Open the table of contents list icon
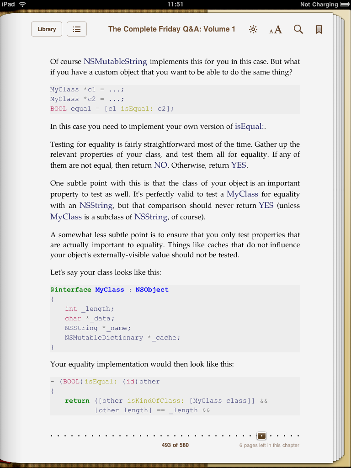The image size is (351, 468). click(77, 29)
